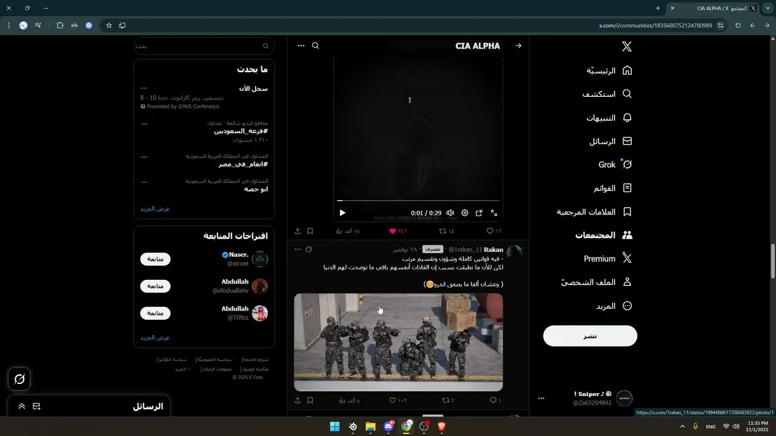Search within CIA ALPHA community

coord(315,46)
